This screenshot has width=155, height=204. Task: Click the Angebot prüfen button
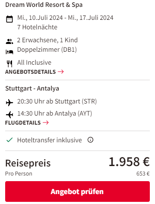point(77,191)
